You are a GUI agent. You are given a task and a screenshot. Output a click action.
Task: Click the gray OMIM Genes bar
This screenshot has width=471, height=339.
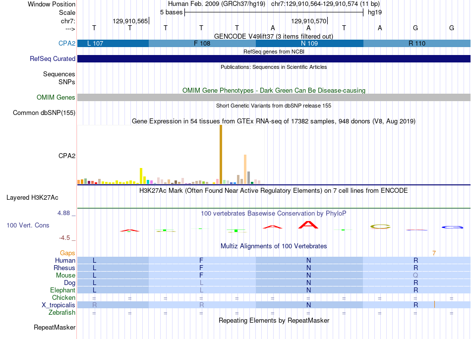(x=274, y=97)
